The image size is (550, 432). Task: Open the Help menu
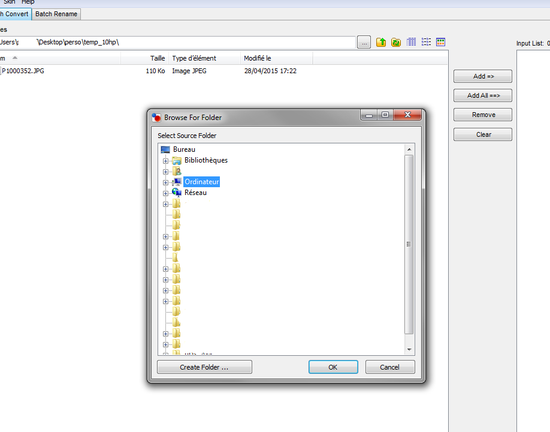[28, 2]
